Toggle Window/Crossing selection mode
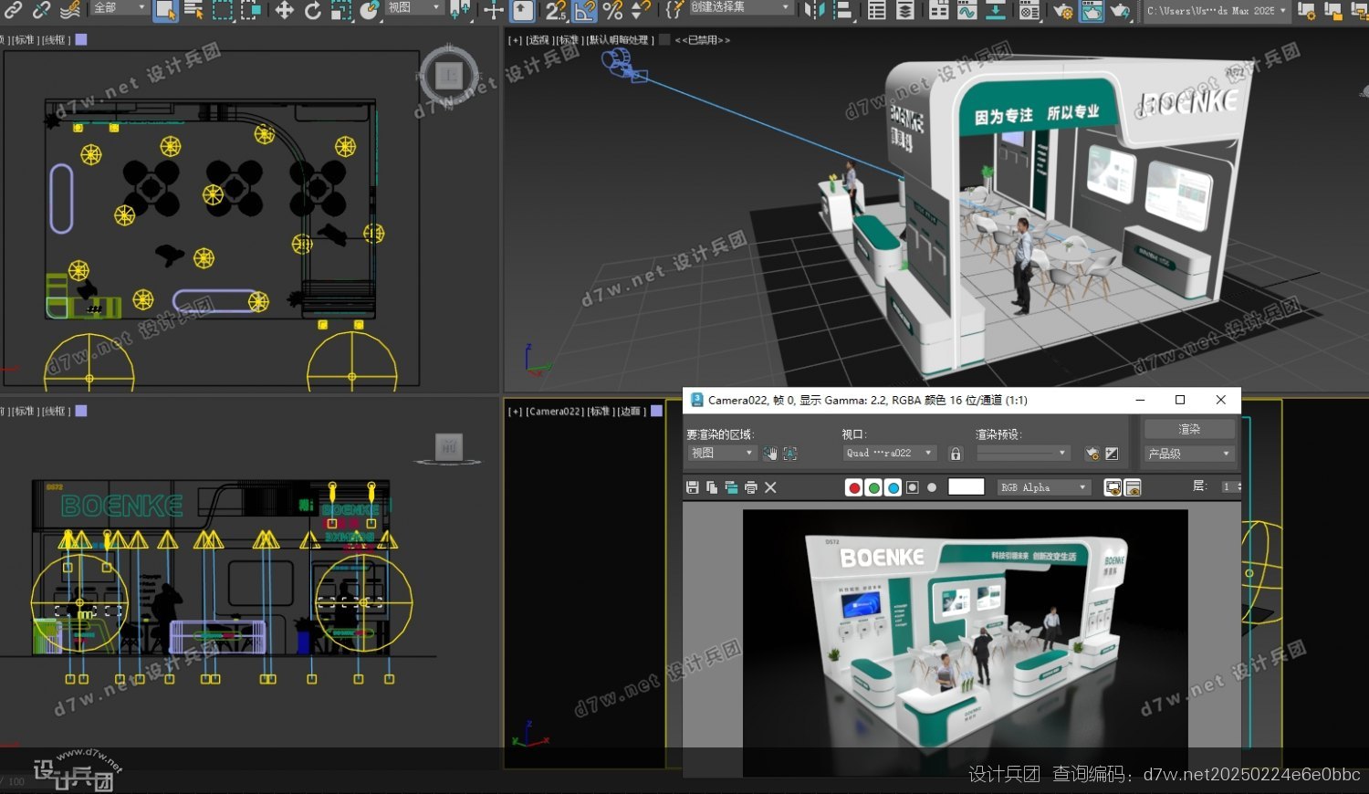 251,10
